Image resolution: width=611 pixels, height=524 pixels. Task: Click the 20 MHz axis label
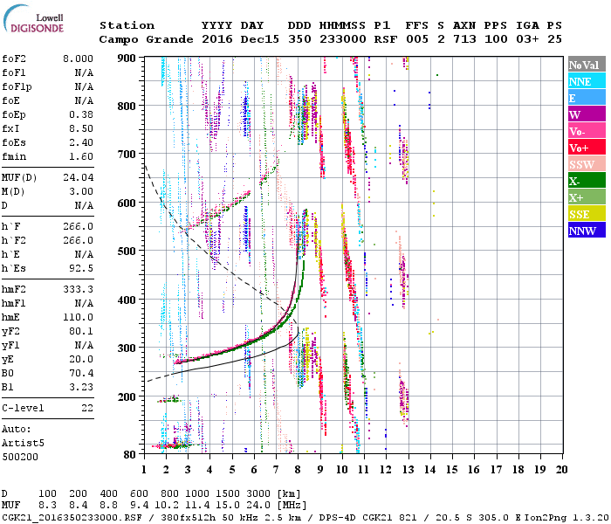pyautogui.click(x=561, y=470)
